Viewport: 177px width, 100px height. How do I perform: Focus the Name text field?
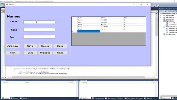pyautogui.click(x=39, y=22)
